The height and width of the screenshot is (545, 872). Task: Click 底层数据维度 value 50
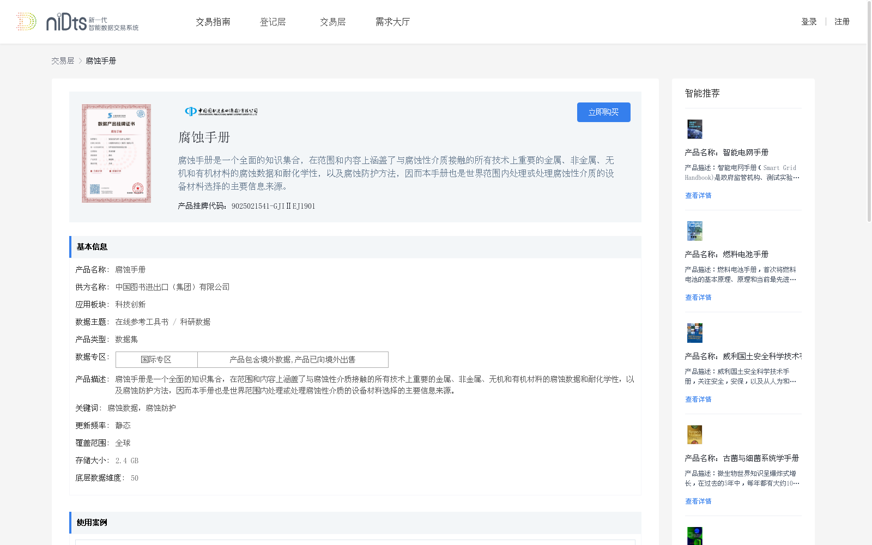(x=135, y=478)
